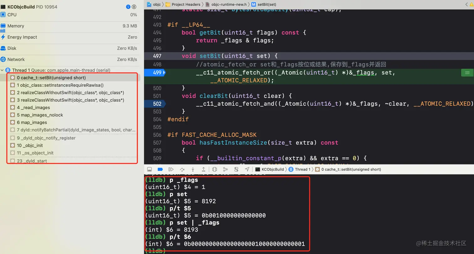Open the Energy Impact gauge
This screenshot has width=474, height=254.
point(69,37)
